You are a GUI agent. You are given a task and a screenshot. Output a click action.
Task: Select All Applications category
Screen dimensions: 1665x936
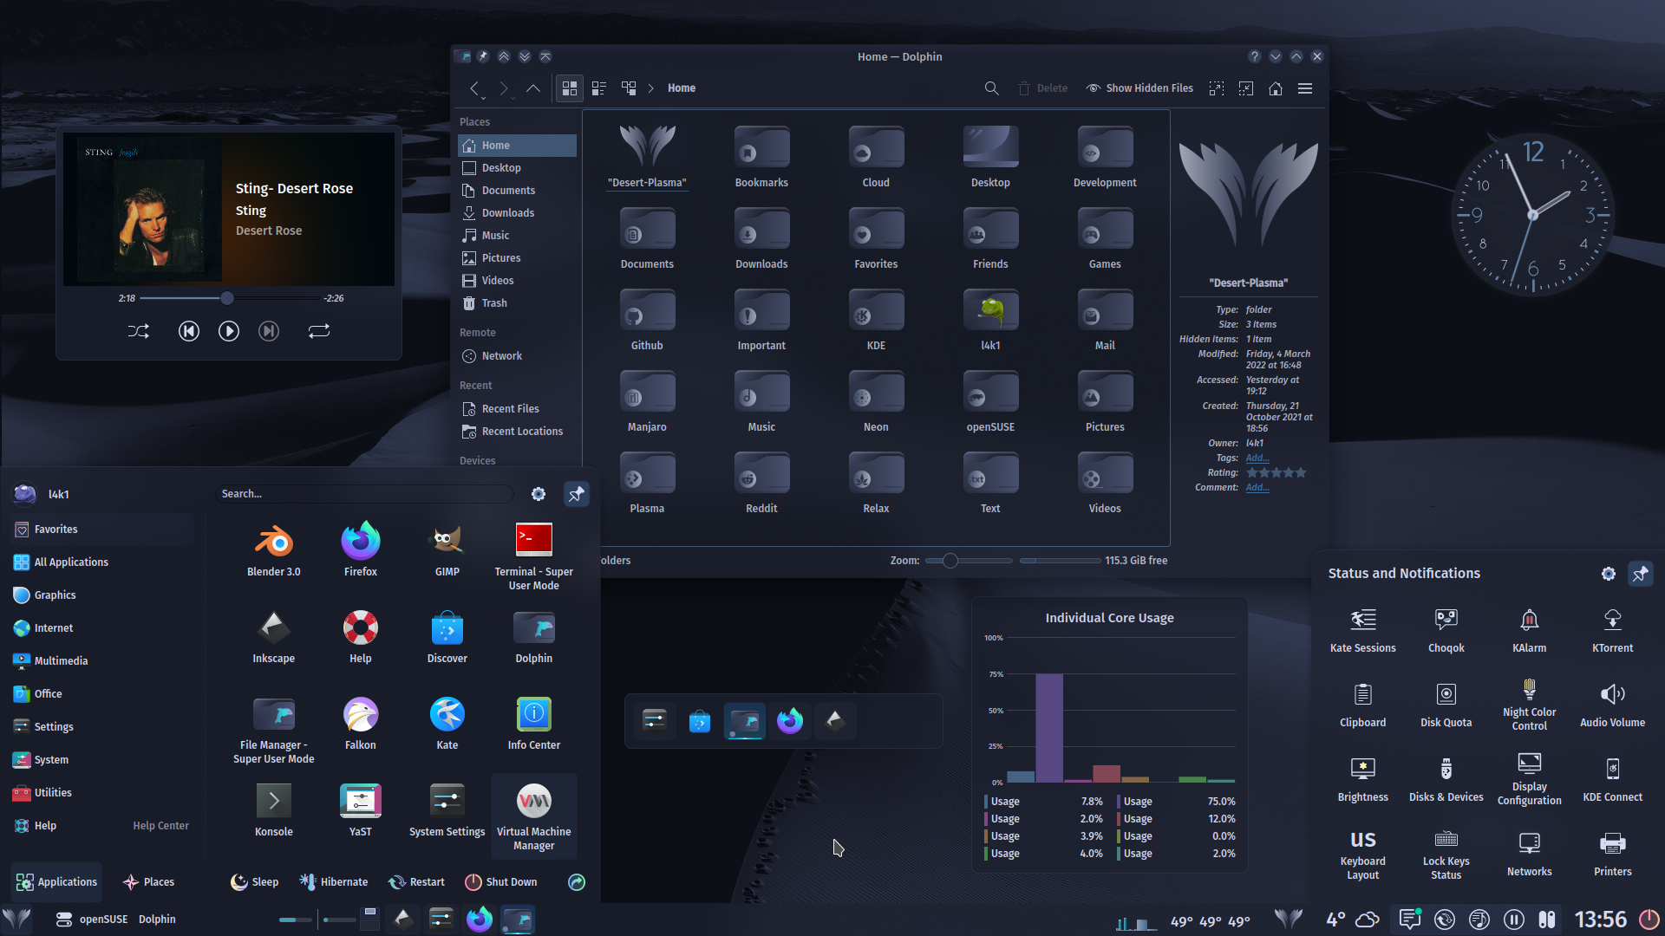click(102, 562)
